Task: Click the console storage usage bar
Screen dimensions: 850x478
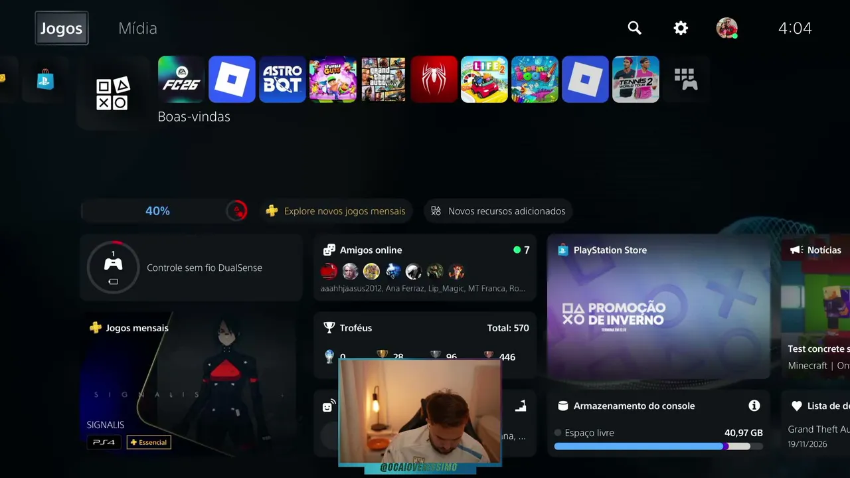Action: (659, 447)
